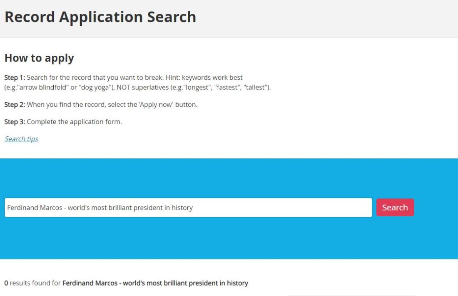The width and height of the screenshot is (458, 296).
Task: Click empty blue banner area above search field
Action: tap(229, 178)
